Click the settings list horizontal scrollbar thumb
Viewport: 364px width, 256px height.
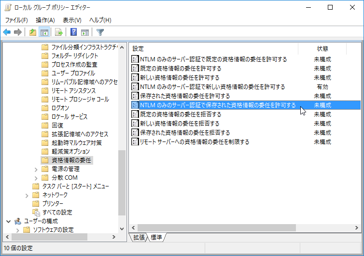pos(217,228)
